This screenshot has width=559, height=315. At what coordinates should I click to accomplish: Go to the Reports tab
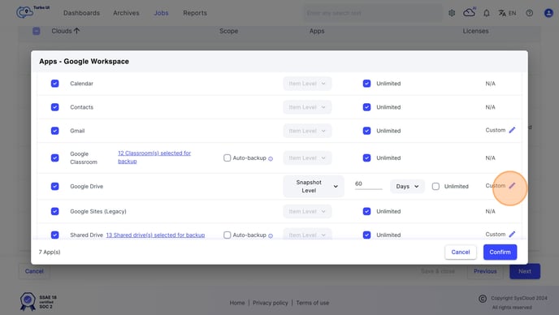195,13
